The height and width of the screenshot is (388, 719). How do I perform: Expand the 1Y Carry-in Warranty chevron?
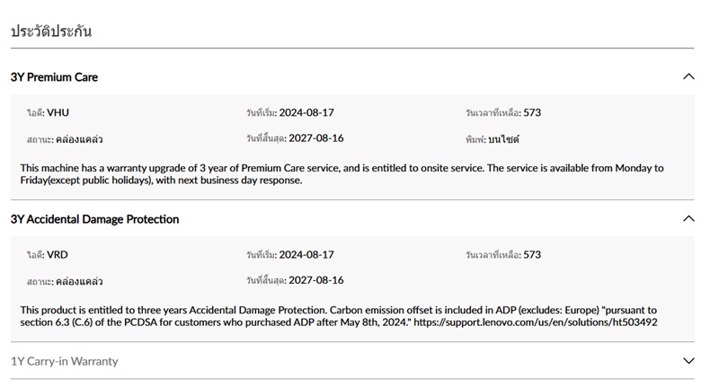coord(688,361)
